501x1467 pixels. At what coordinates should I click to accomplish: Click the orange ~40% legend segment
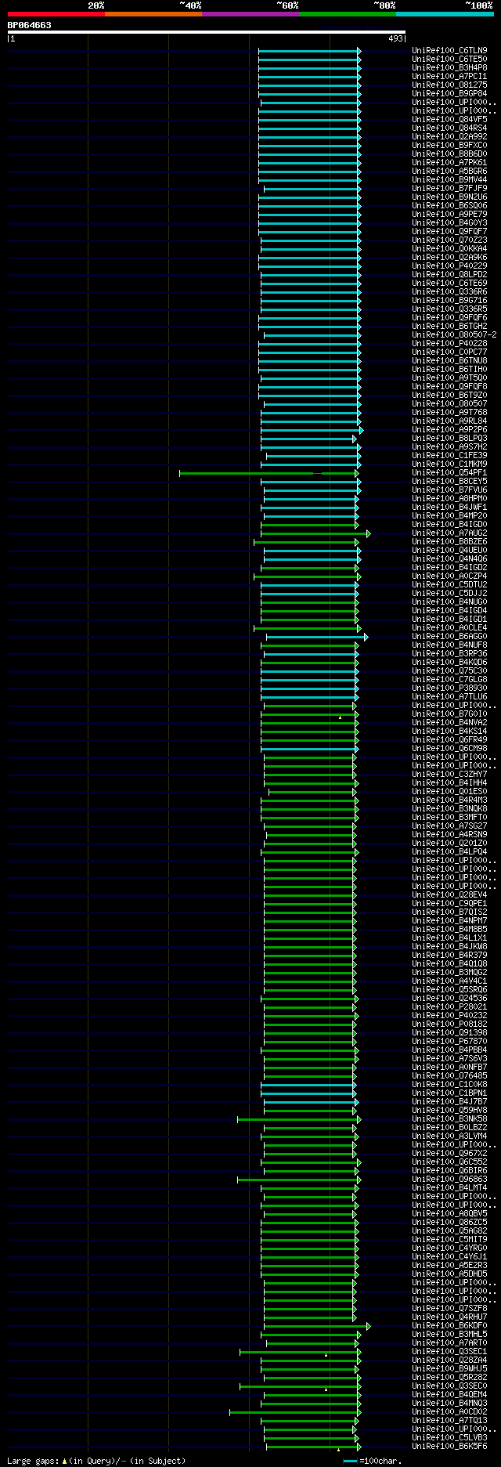(153, 14)
